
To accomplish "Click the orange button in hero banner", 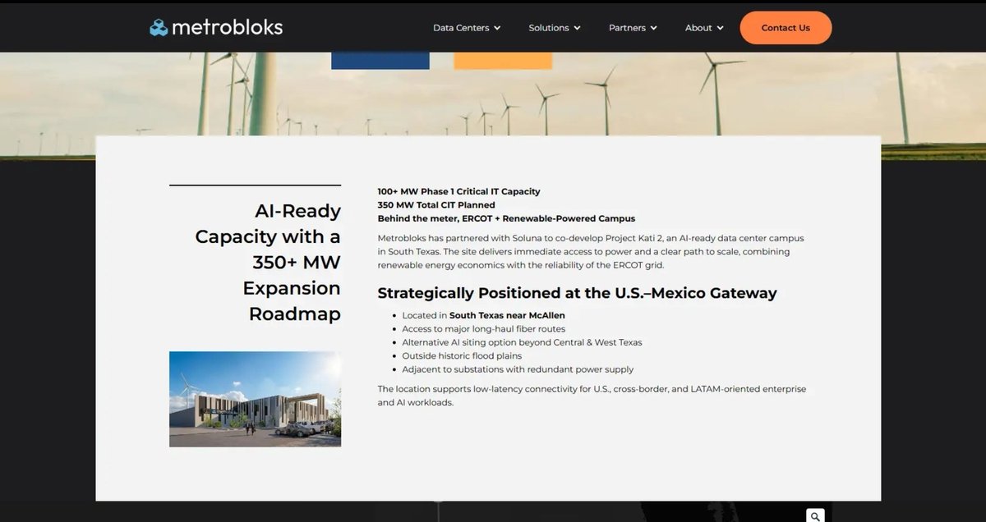I will click(x=503, y=61).
